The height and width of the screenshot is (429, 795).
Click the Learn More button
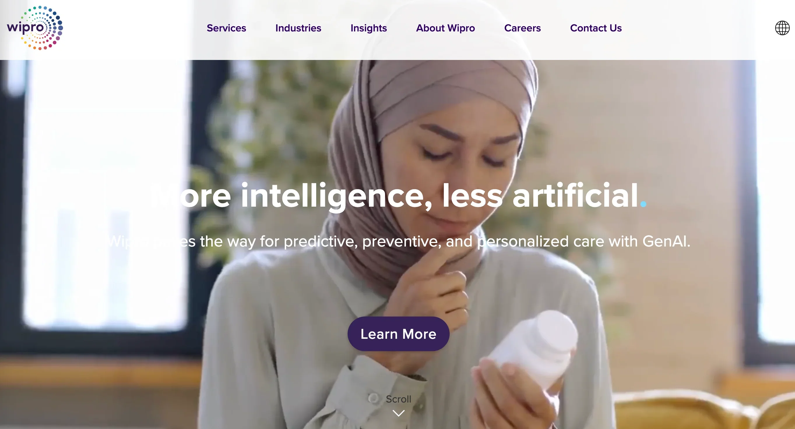(x=398, y=334)
